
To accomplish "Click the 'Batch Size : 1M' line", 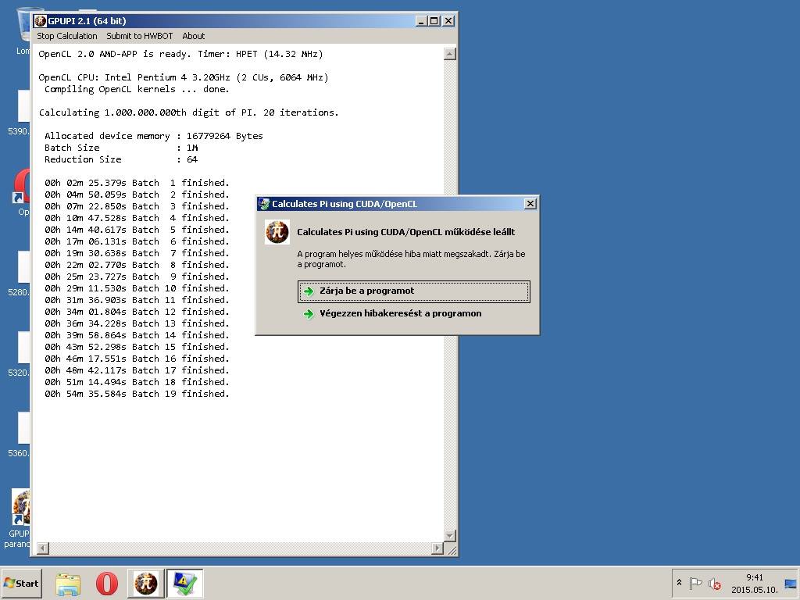I will [121, 148].
